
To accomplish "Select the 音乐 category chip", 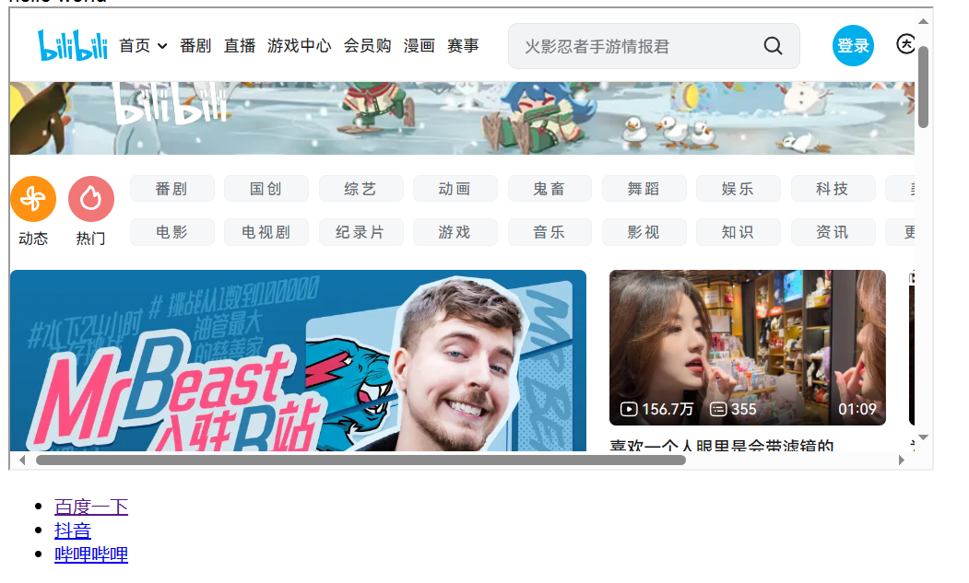I will pos(549,231).
